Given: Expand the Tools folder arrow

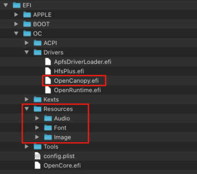Looking at the screenshot, I should pyautogui.click(x=26, y=146).
